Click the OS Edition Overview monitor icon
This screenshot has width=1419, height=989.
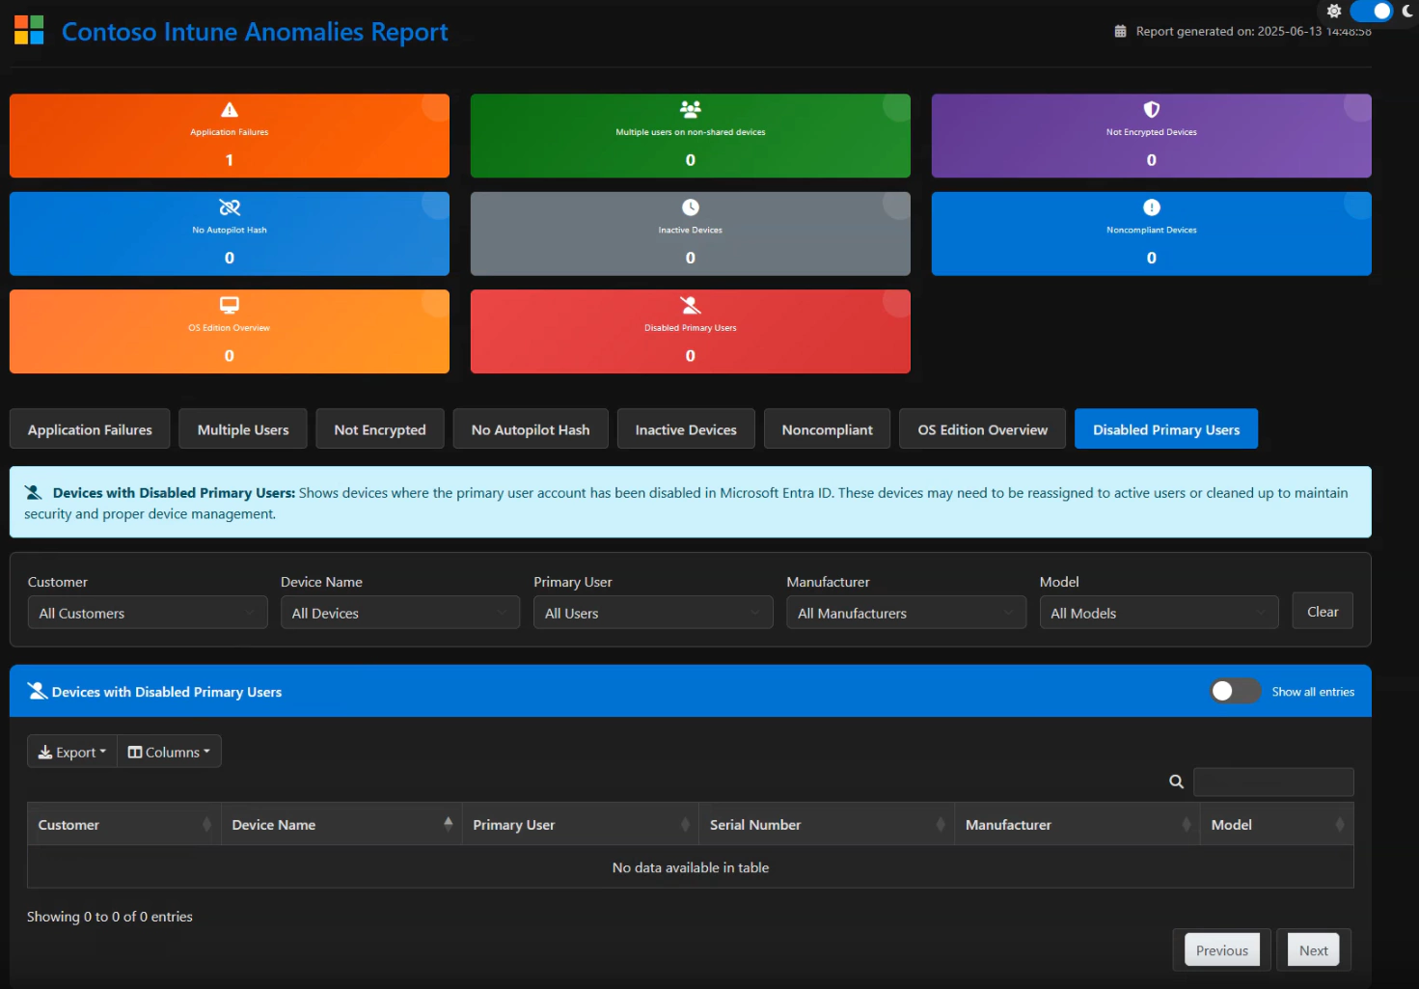click(229, 304)
